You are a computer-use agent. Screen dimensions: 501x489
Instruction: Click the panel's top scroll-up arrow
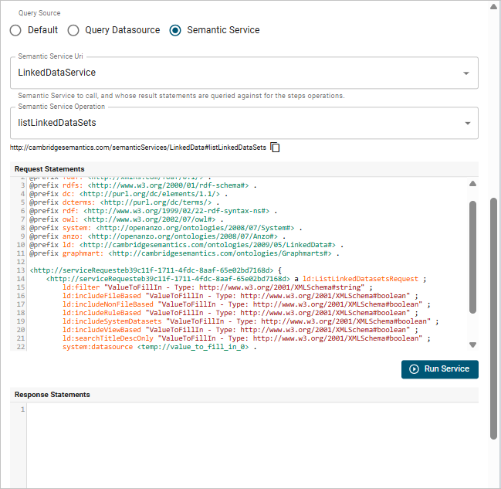click(494, 6)
